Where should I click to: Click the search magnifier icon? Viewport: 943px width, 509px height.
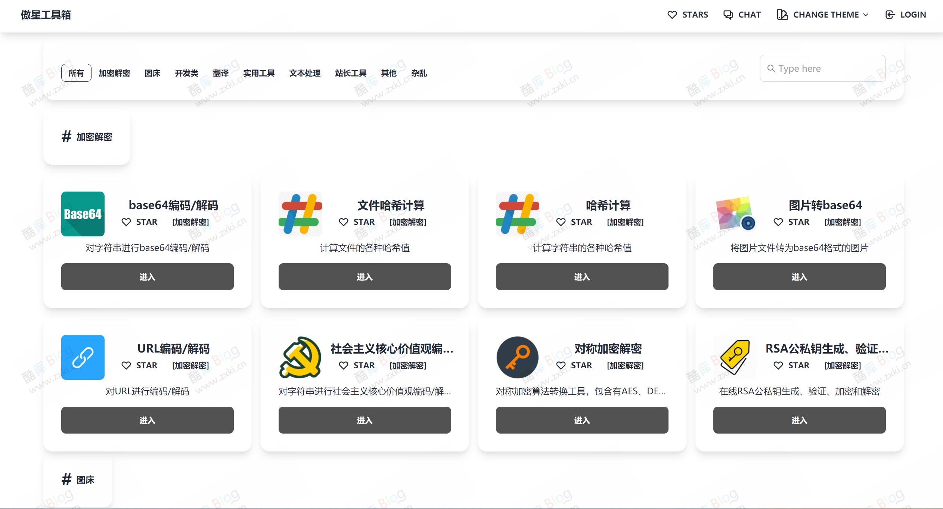tap(772, 68)
